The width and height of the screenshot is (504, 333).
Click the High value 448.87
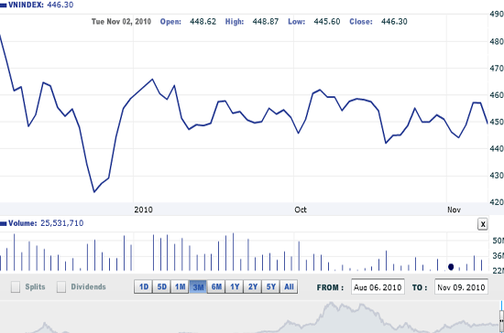(x=266, y=21)
